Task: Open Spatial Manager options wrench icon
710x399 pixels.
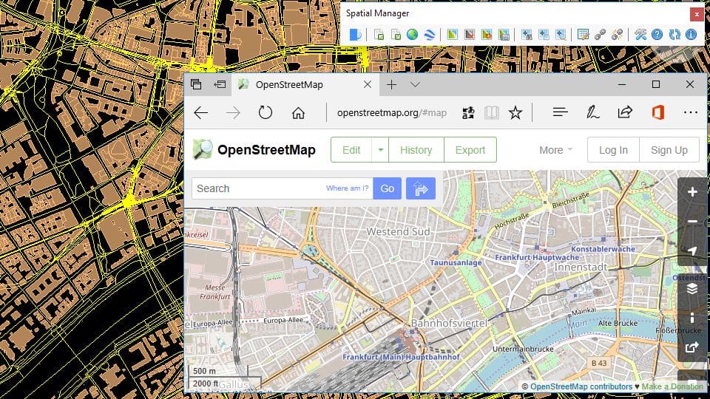Action: click(640, 35)
